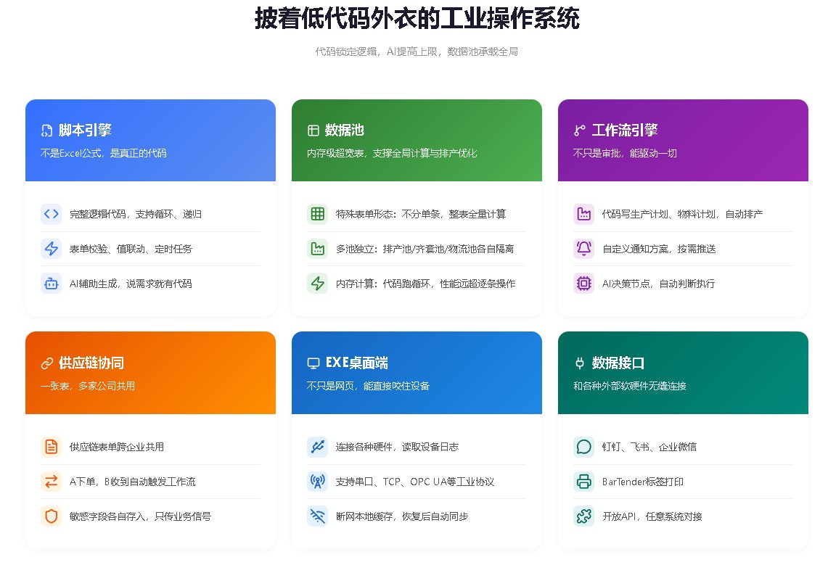Click the main heading 披着低代码外衣的工业操作系统
This screenshot has height=565, width=828.
pyautogui.click(x=417, y=18)
